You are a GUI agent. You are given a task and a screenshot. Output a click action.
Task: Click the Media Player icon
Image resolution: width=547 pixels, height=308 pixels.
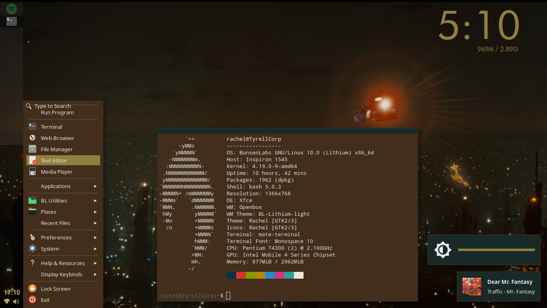32,172
